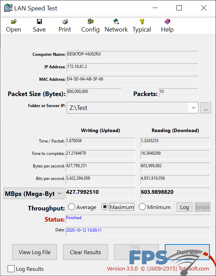
Task: Click download MBps result 603.9898820
Action: pyautogui.click(x=175, y=193)
